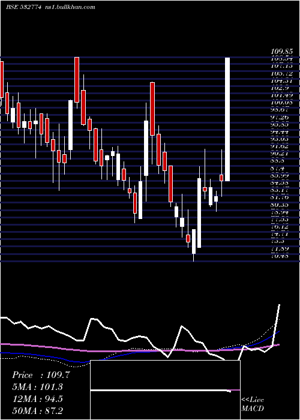Click the 93.03 price axis label
Image resolution: width=300 pixels, height=420 pixels.
click(280, 139)
